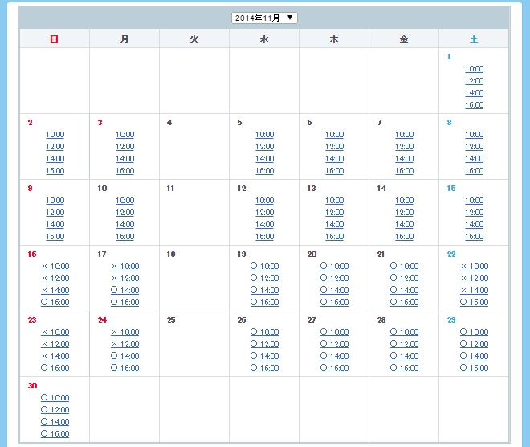Click ○ 12:00 slot on November 21

404,278
